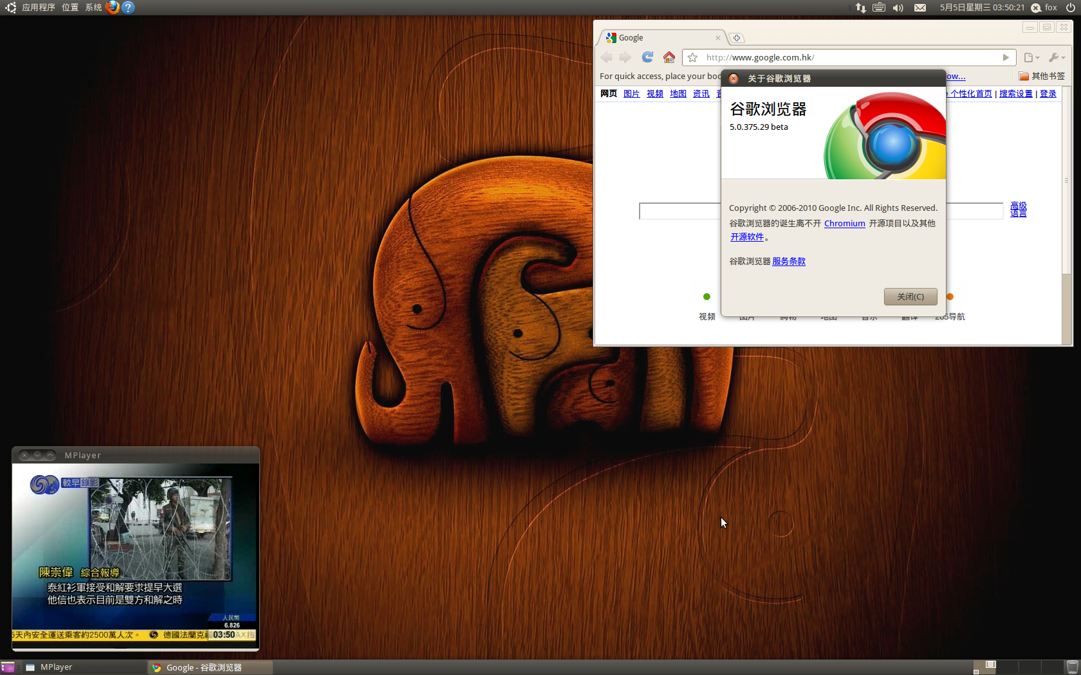Click the Chrome logo in about dialog
1081x675 pixels.
pyautogui.click(x=885, y=136)
